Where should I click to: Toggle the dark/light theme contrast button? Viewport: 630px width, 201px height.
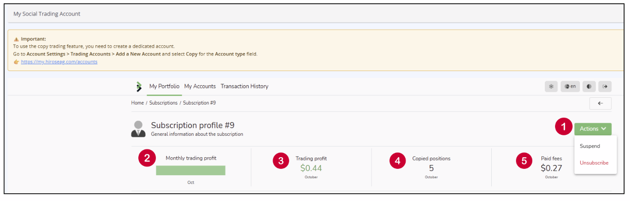tap(588, 87)
